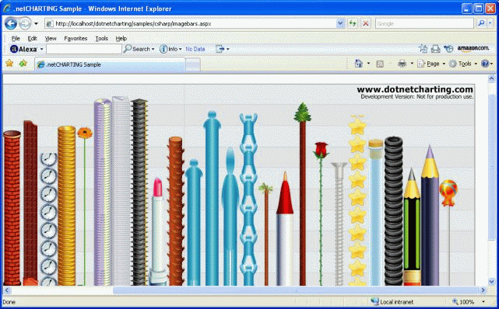Open the Page menu button
This screenshot has width=499, height=309.
431,64
